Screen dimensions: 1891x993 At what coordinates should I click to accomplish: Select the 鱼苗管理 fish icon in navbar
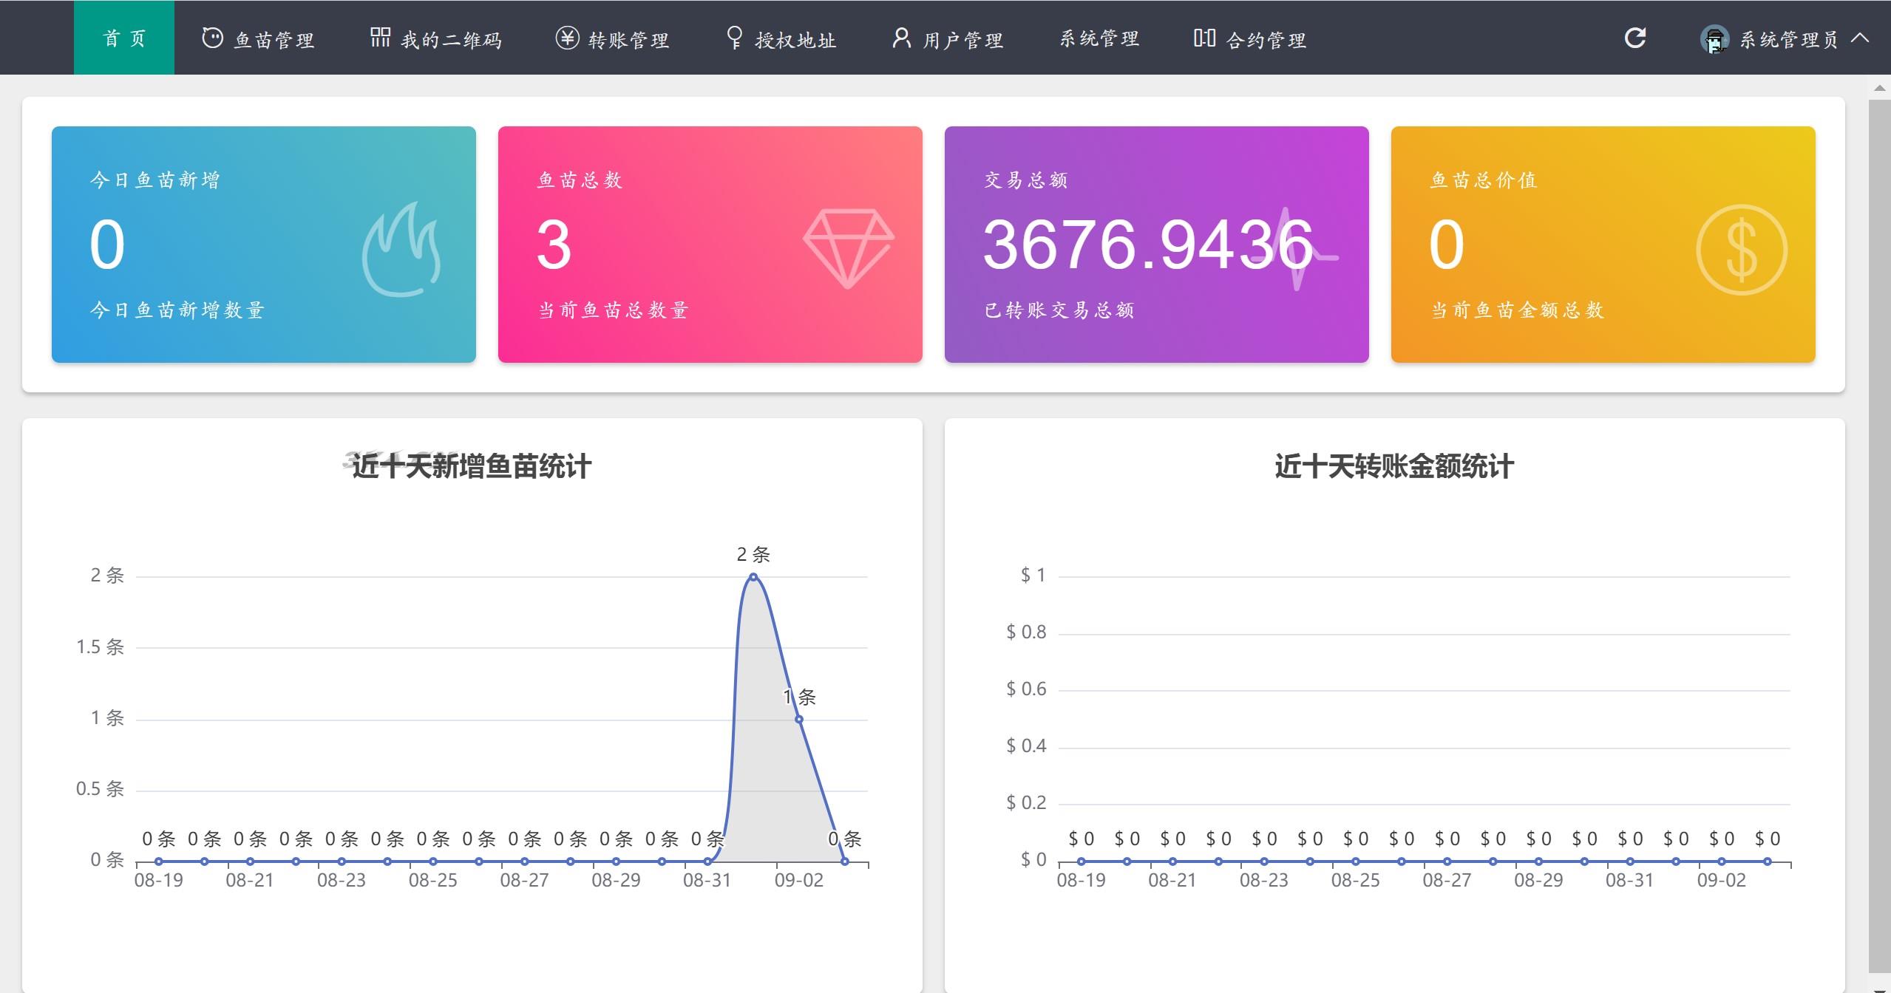point(211,38)
